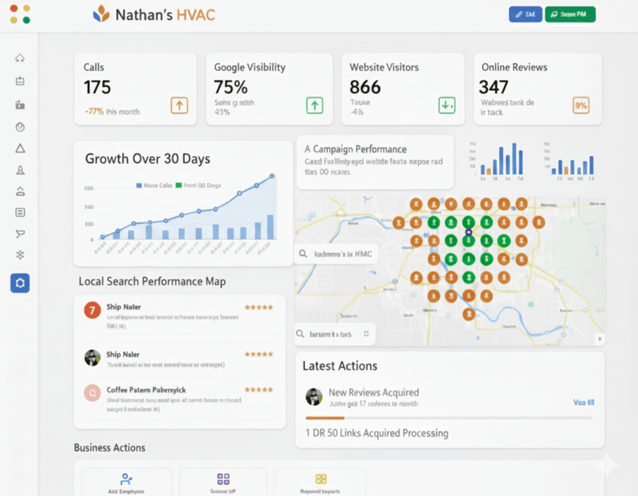Click the View all link in Latest Actions
This screenshot has width=638, height=496.
(x=584, y=403)
